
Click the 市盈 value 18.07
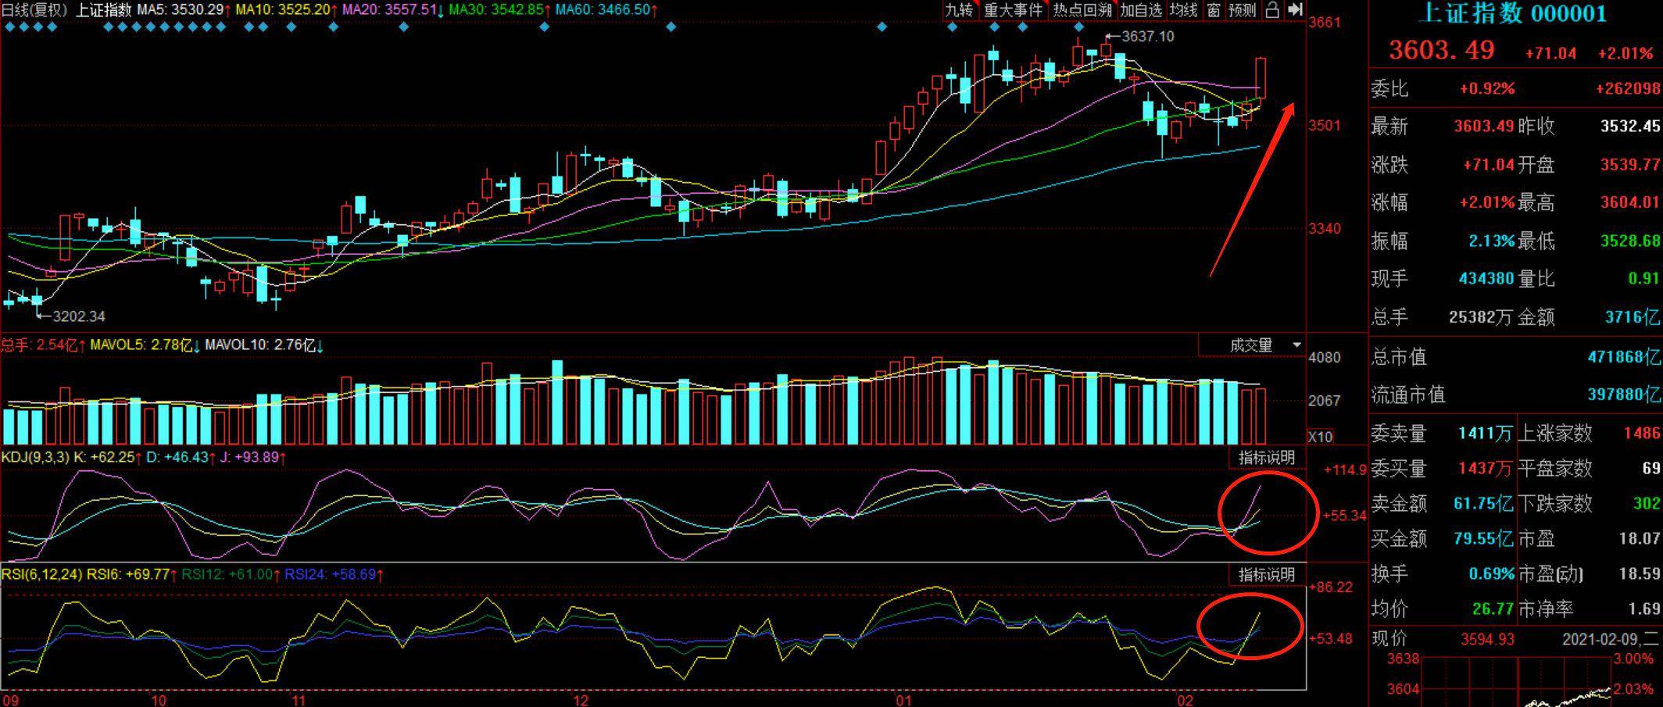(x=1640, y=539)
